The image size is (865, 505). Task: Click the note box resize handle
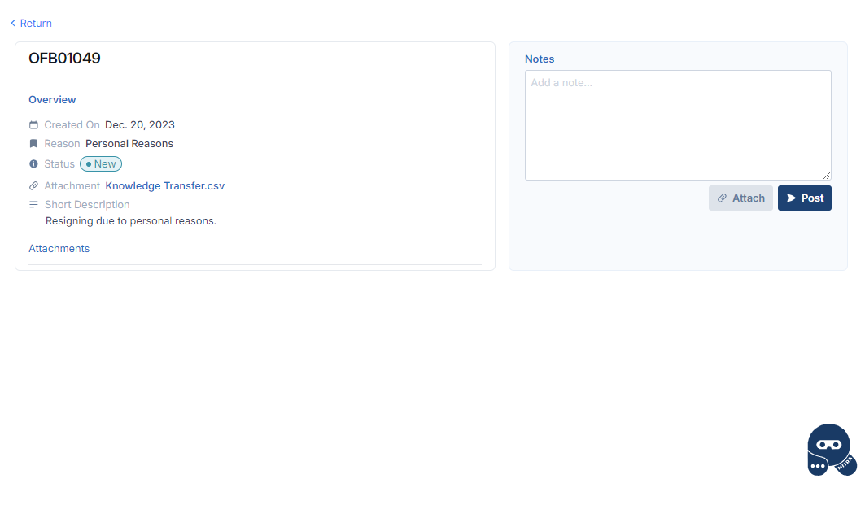click(x=827, y=176)
